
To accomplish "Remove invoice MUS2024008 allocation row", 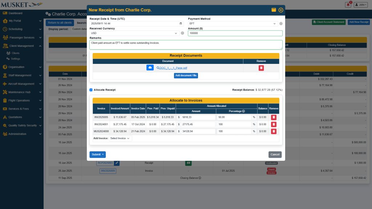I will coord(274,131).
